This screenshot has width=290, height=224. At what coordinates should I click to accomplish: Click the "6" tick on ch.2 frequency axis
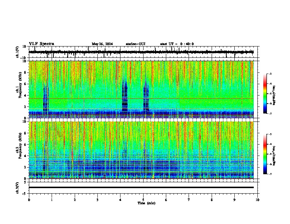[26, 145]
